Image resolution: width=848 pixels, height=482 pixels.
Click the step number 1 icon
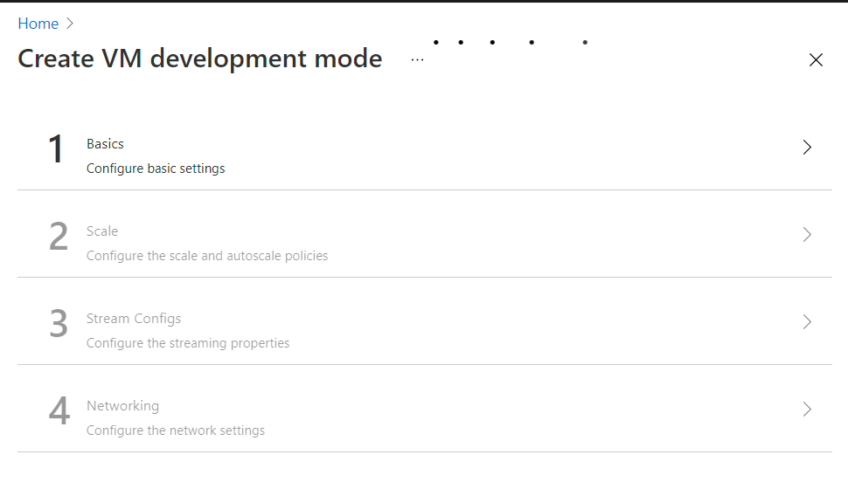pyautogui.click(x=56, y=148)
